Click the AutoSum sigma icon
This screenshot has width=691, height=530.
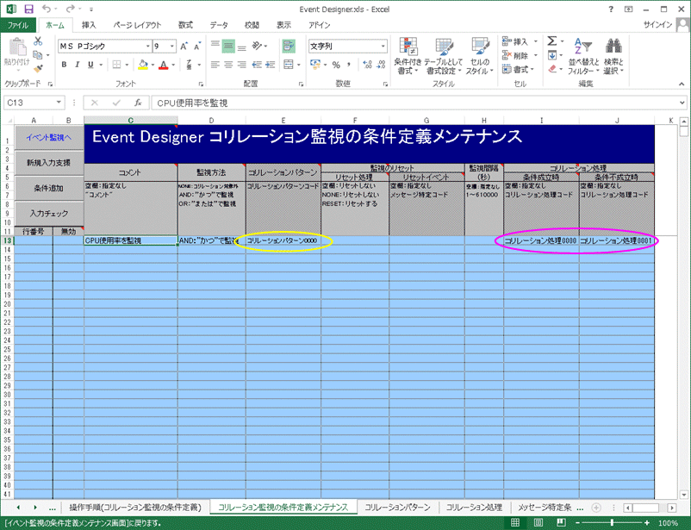(x=551, y=41)
